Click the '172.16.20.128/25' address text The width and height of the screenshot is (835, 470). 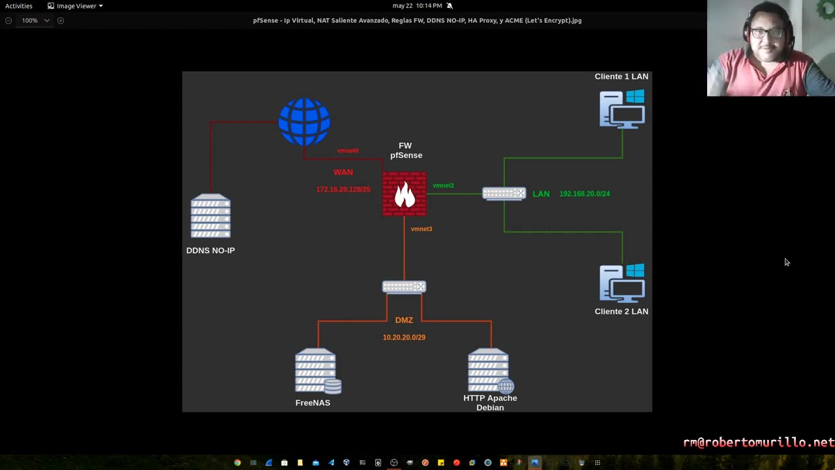(343, 189)
